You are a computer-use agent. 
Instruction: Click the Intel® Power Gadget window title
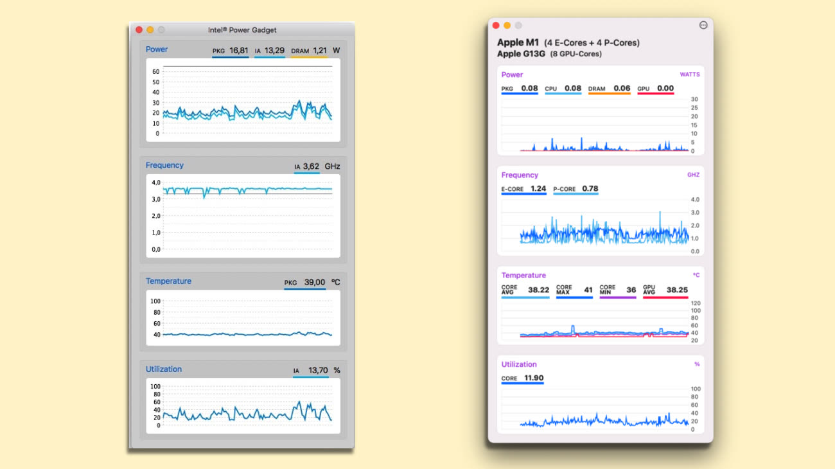pos(242,30)
